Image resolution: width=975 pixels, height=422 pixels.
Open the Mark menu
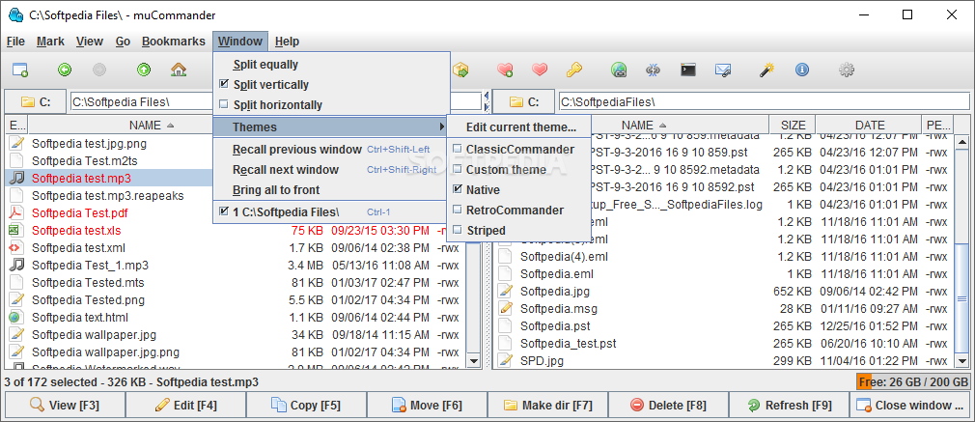click(50, 42)
